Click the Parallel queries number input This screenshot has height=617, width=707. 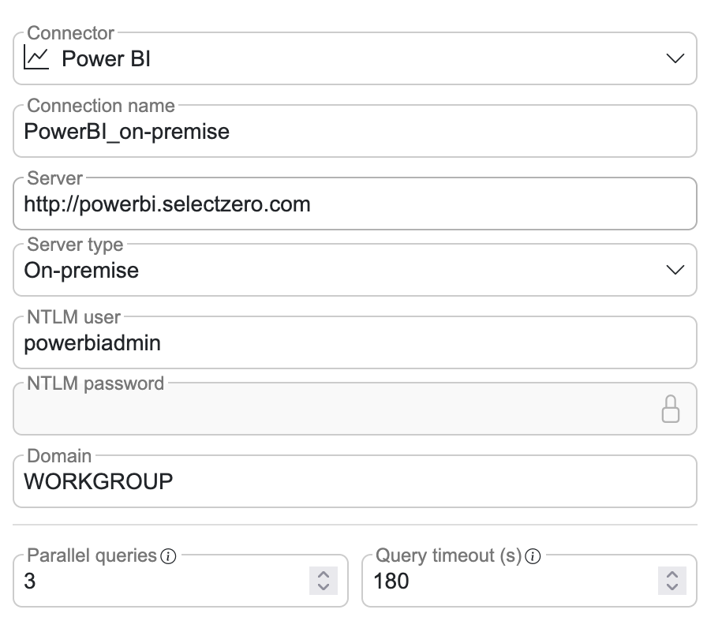(x=158, y=582)
